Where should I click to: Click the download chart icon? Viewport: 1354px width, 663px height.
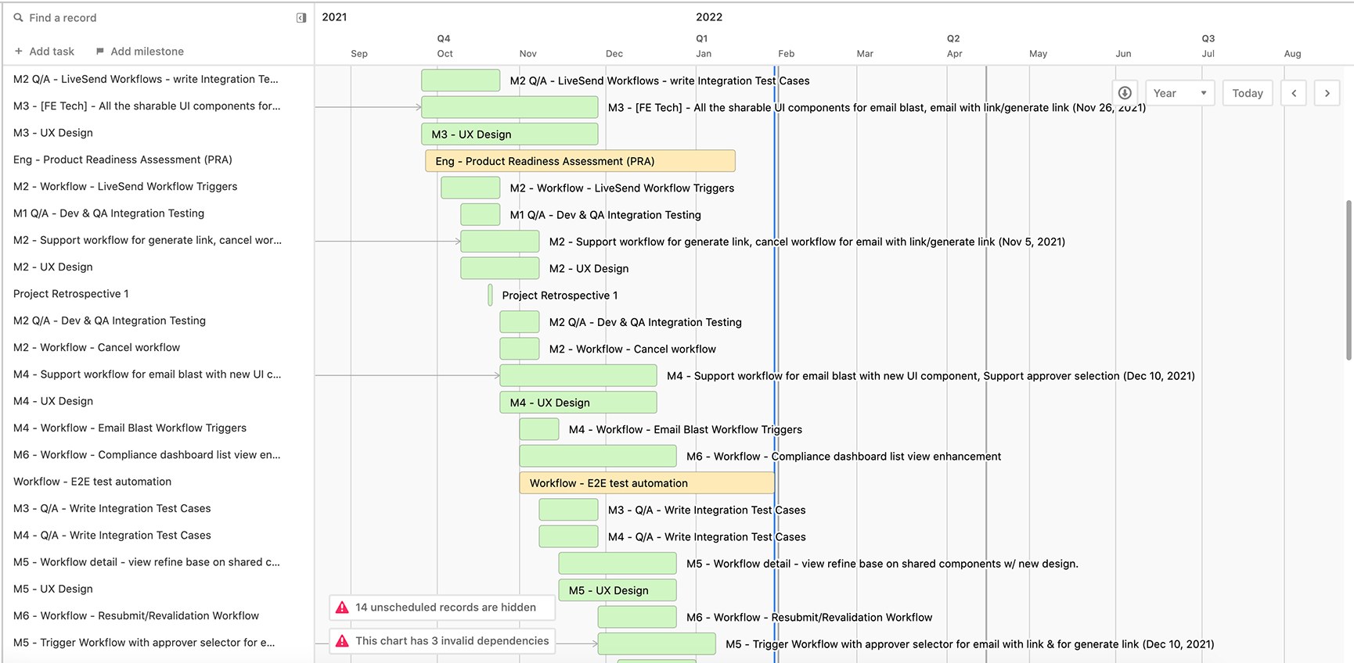(1125, 93)
